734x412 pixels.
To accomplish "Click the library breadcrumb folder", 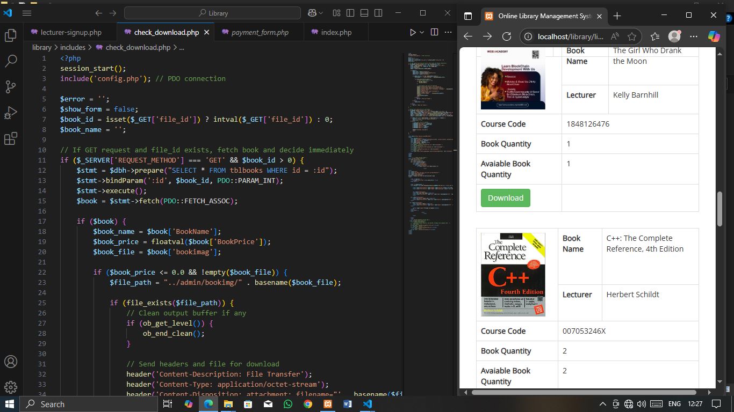I will [41, 47].
